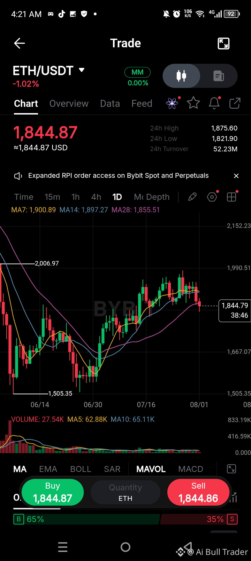Open the Data tab

pos(110,104)
